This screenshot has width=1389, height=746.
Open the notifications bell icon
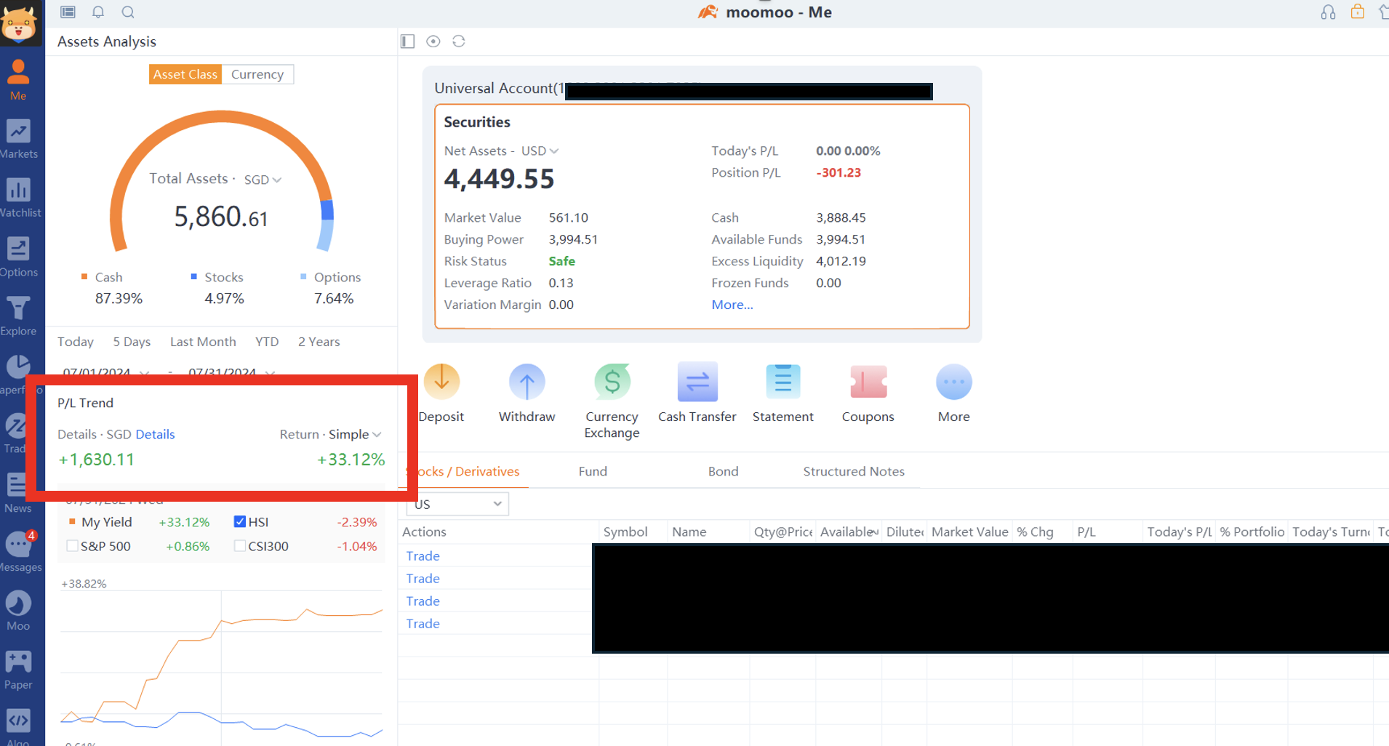98,12
